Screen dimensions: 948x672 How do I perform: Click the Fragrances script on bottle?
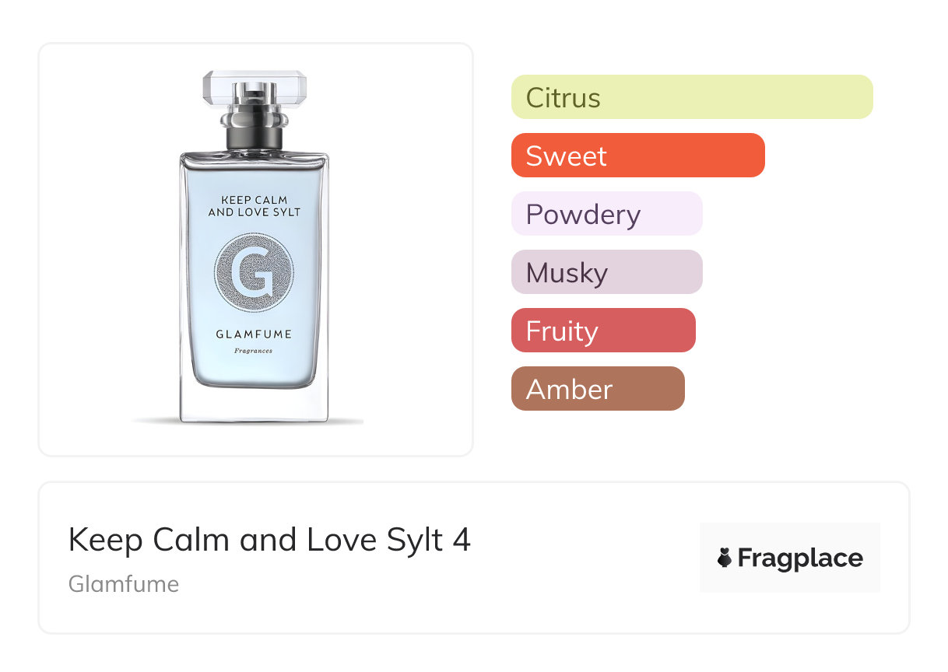click(x=254, y=351)
